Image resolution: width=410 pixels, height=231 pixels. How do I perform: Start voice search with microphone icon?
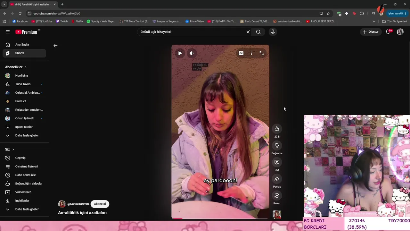(x=273, y=32)
